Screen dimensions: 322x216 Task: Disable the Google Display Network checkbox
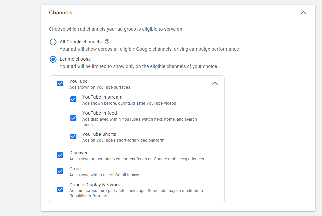[60, 189]
